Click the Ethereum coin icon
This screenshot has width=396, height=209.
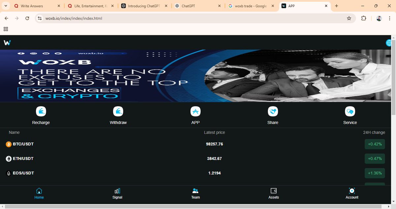click(x=9, y=159)
